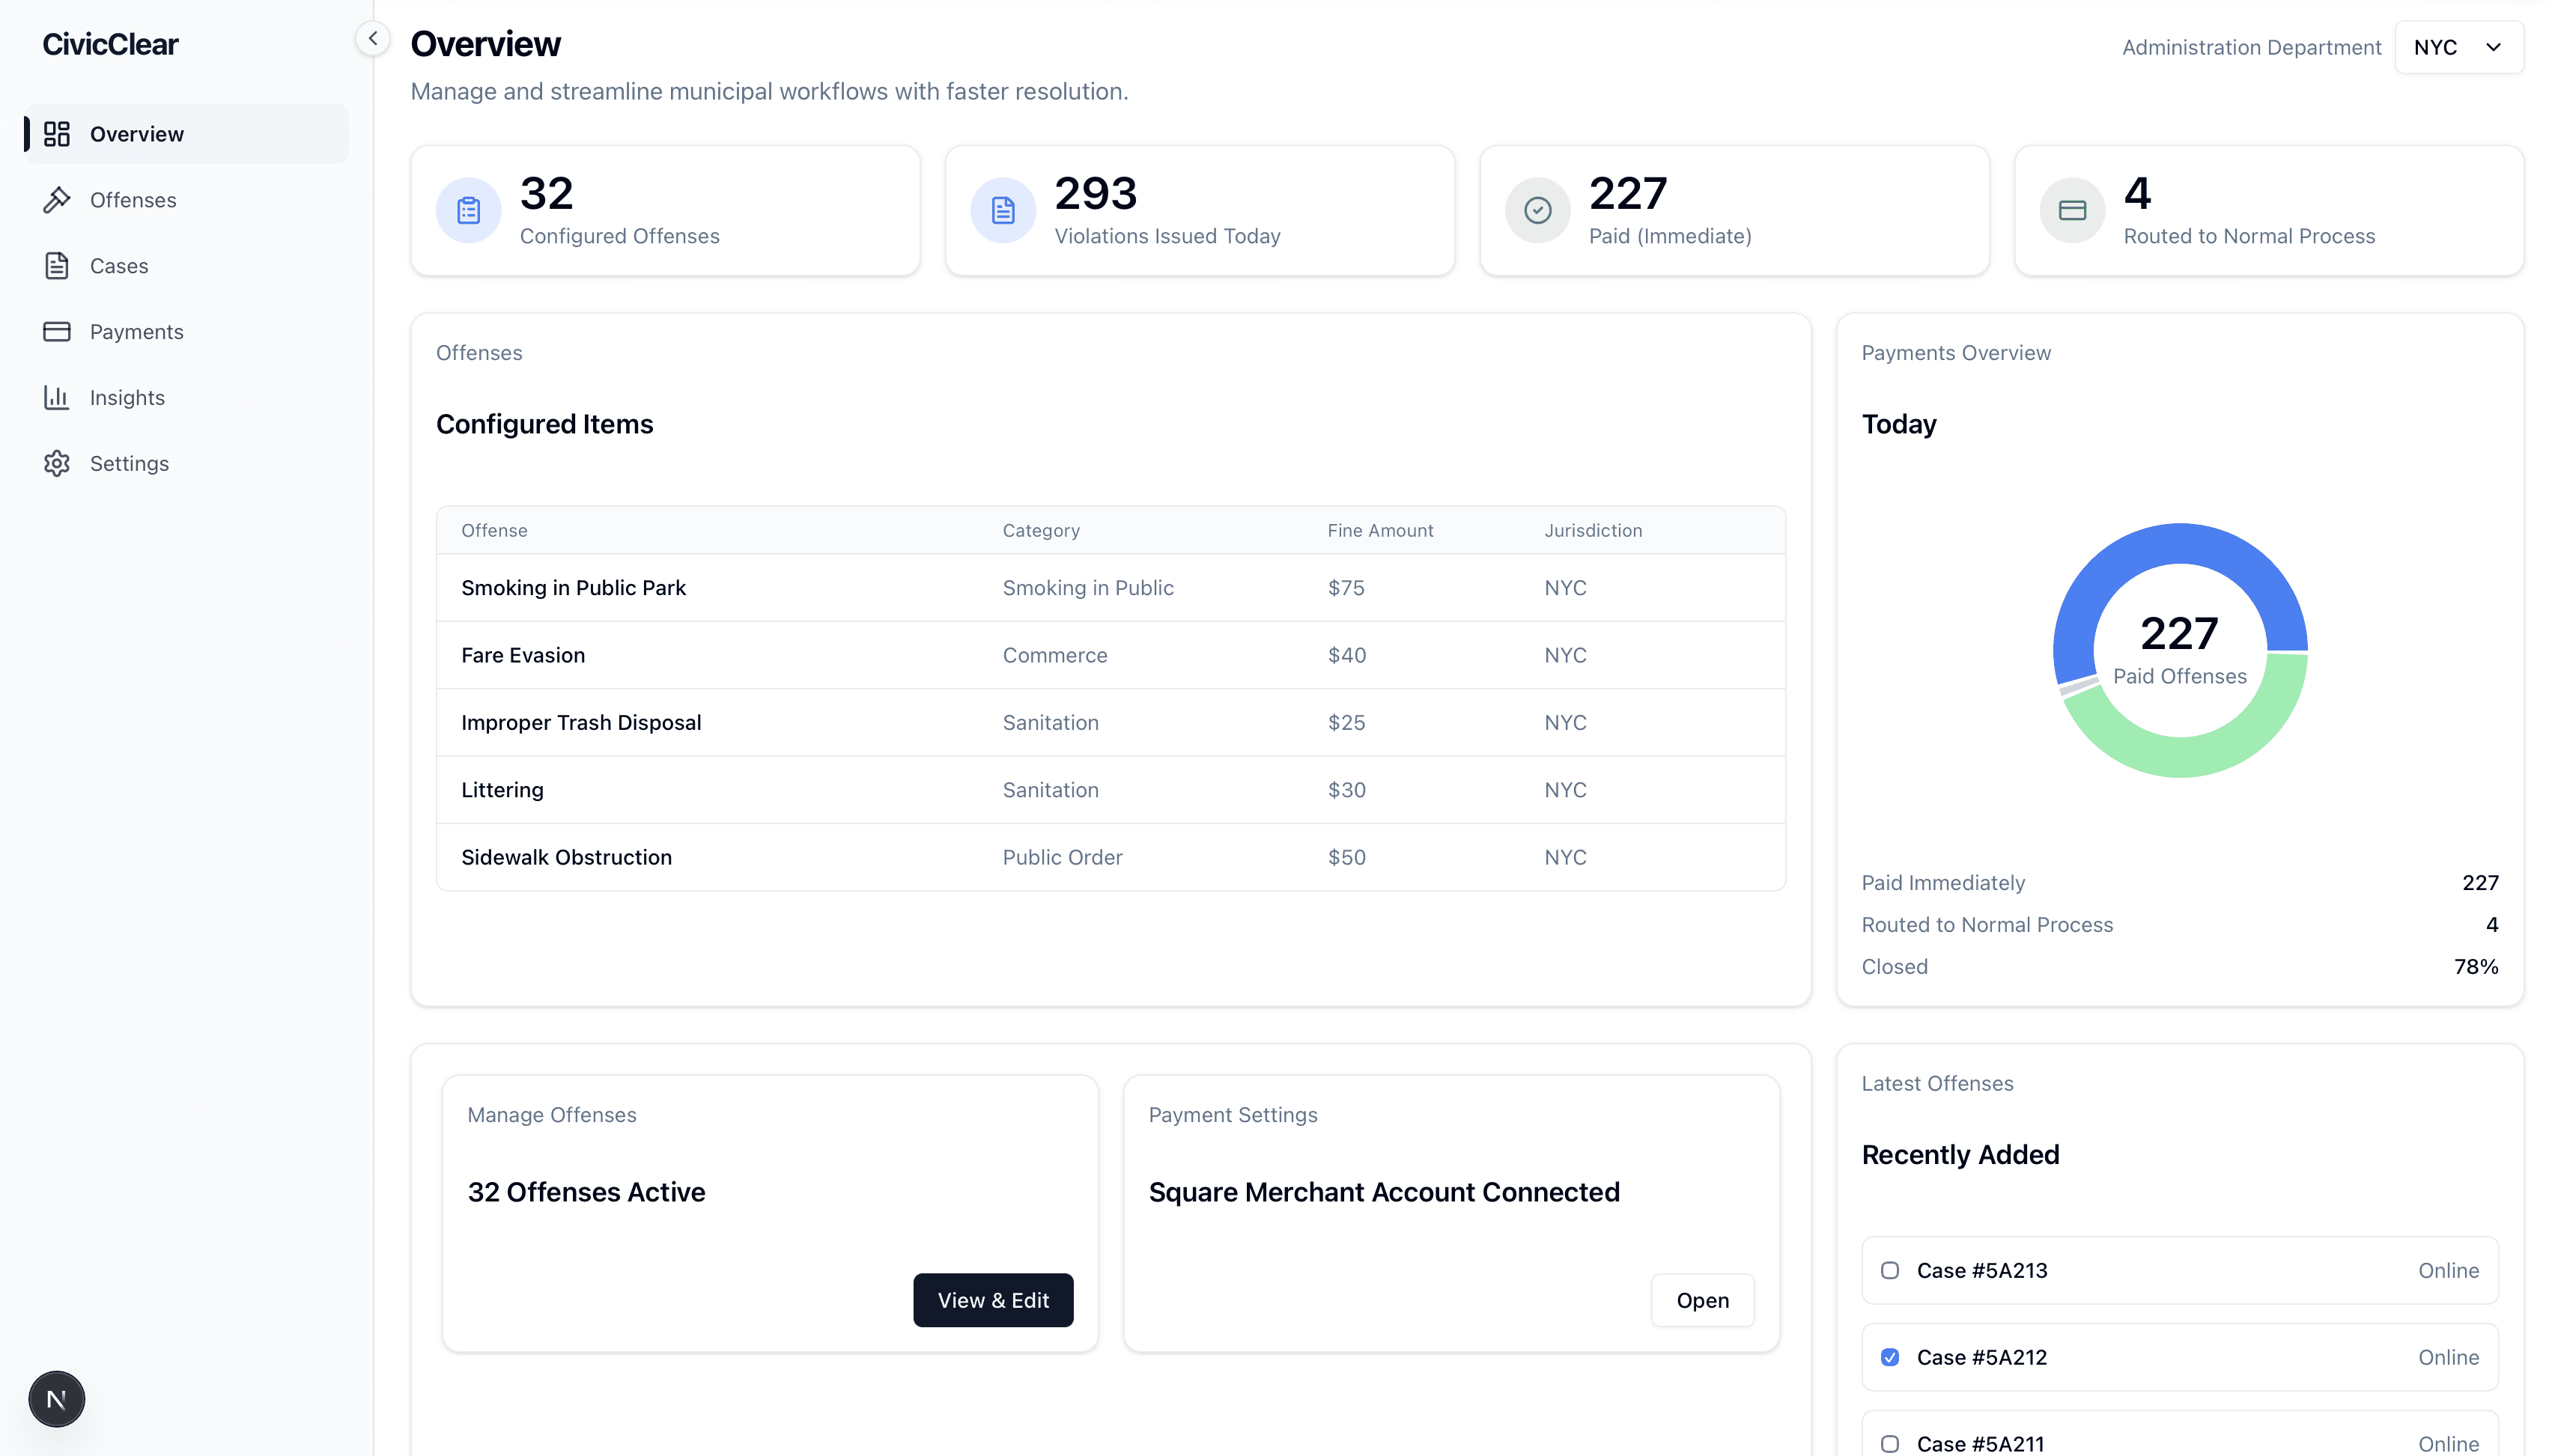Click the clipboard icon on Configured Offenses card
The height and width of the screenshot is (1456, 2561).
pos(468,209)
